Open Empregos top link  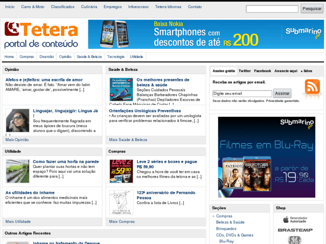pos(113,7)
